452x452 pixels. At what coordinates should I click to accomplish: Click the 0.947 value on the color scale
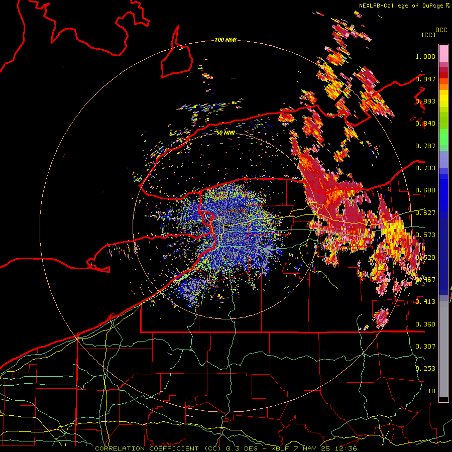425,79
